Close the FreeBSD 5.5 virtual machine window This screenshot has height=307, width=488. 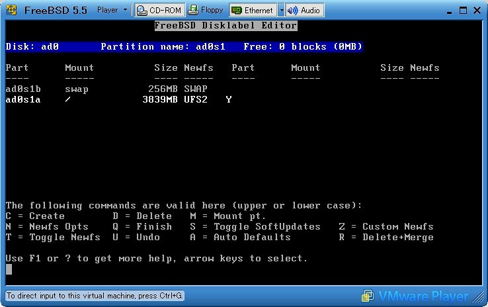[x=475, y=10]
